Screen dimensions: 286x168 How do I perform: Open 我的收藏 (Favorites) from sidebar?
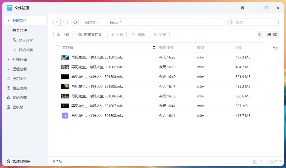(20, 97)
